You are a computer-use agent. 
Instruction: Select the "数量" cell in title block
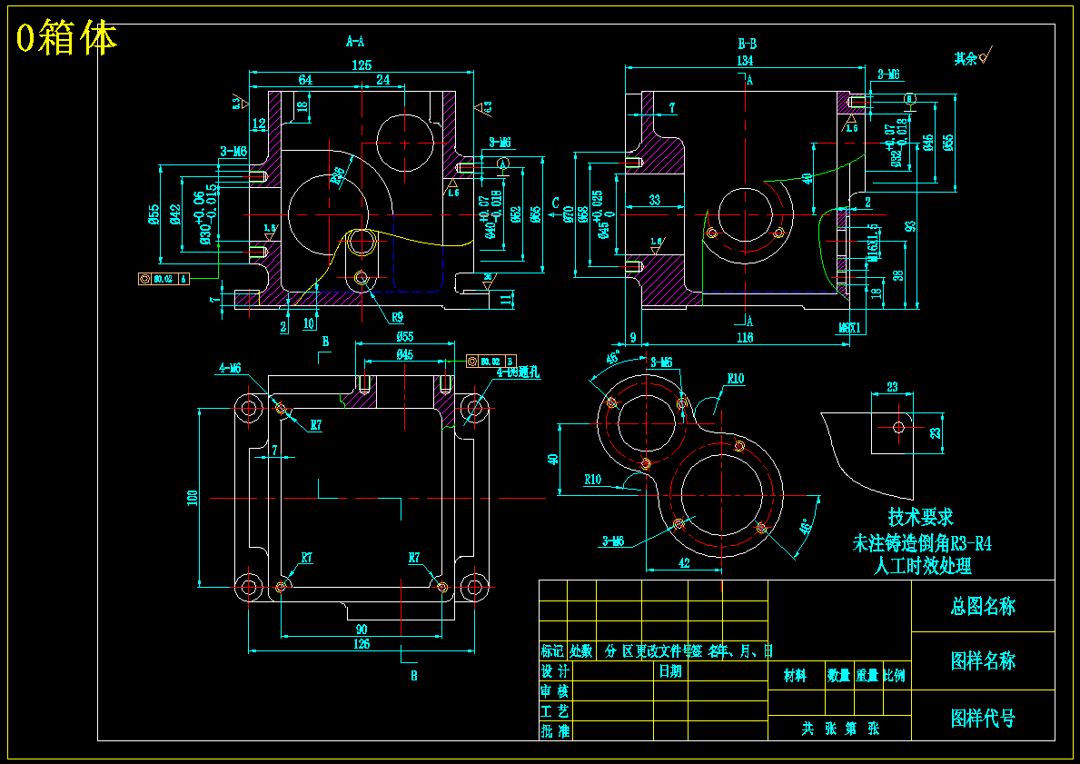point(838,676)
